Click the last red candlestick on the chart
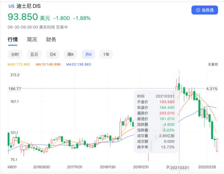 tap(217, 145)
